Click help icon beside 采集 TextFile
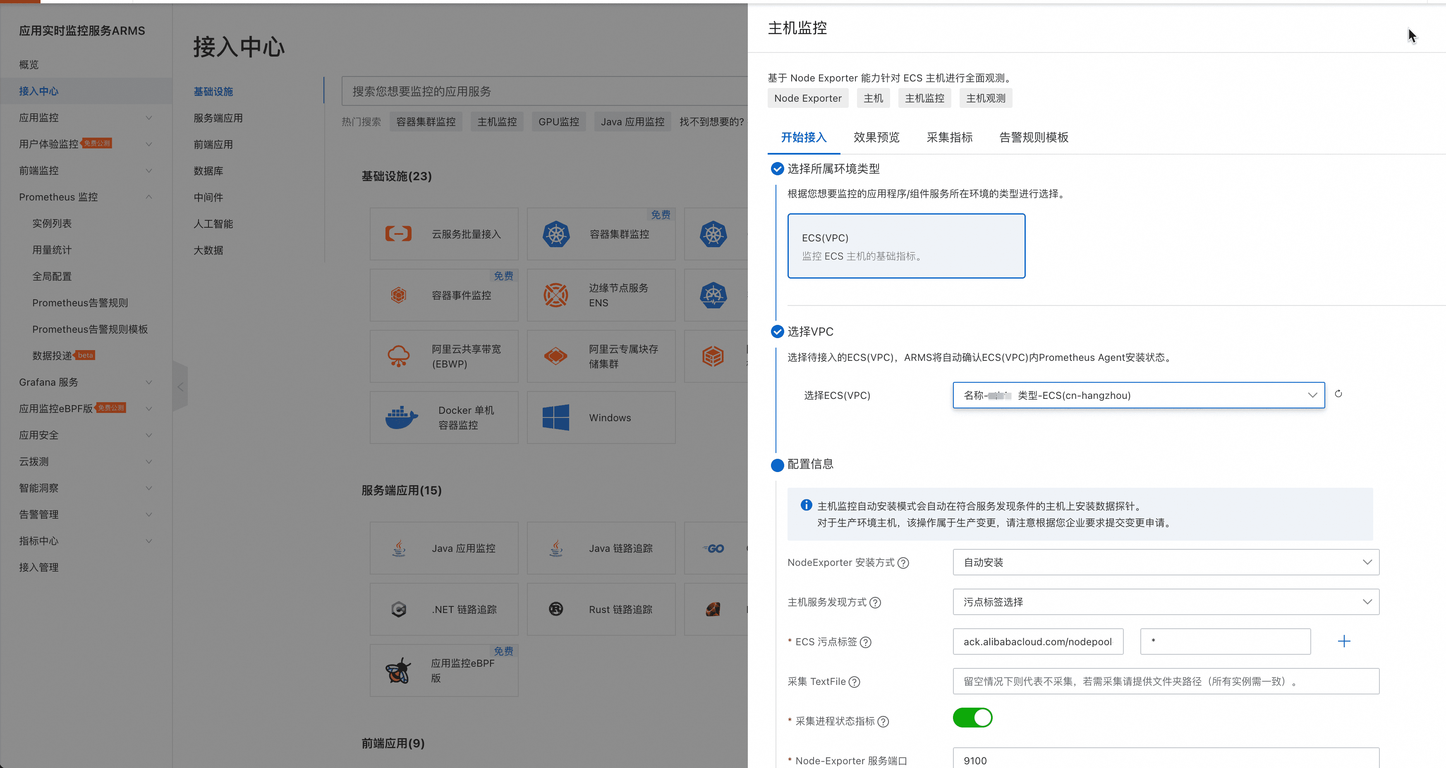 tap(855, 682)
